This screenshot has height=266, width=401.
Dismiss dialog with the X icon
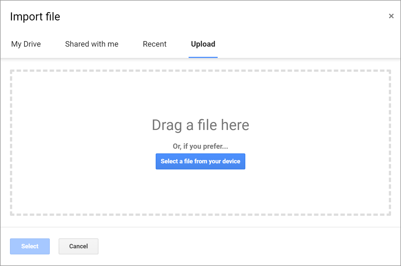[x=391, y=16]
